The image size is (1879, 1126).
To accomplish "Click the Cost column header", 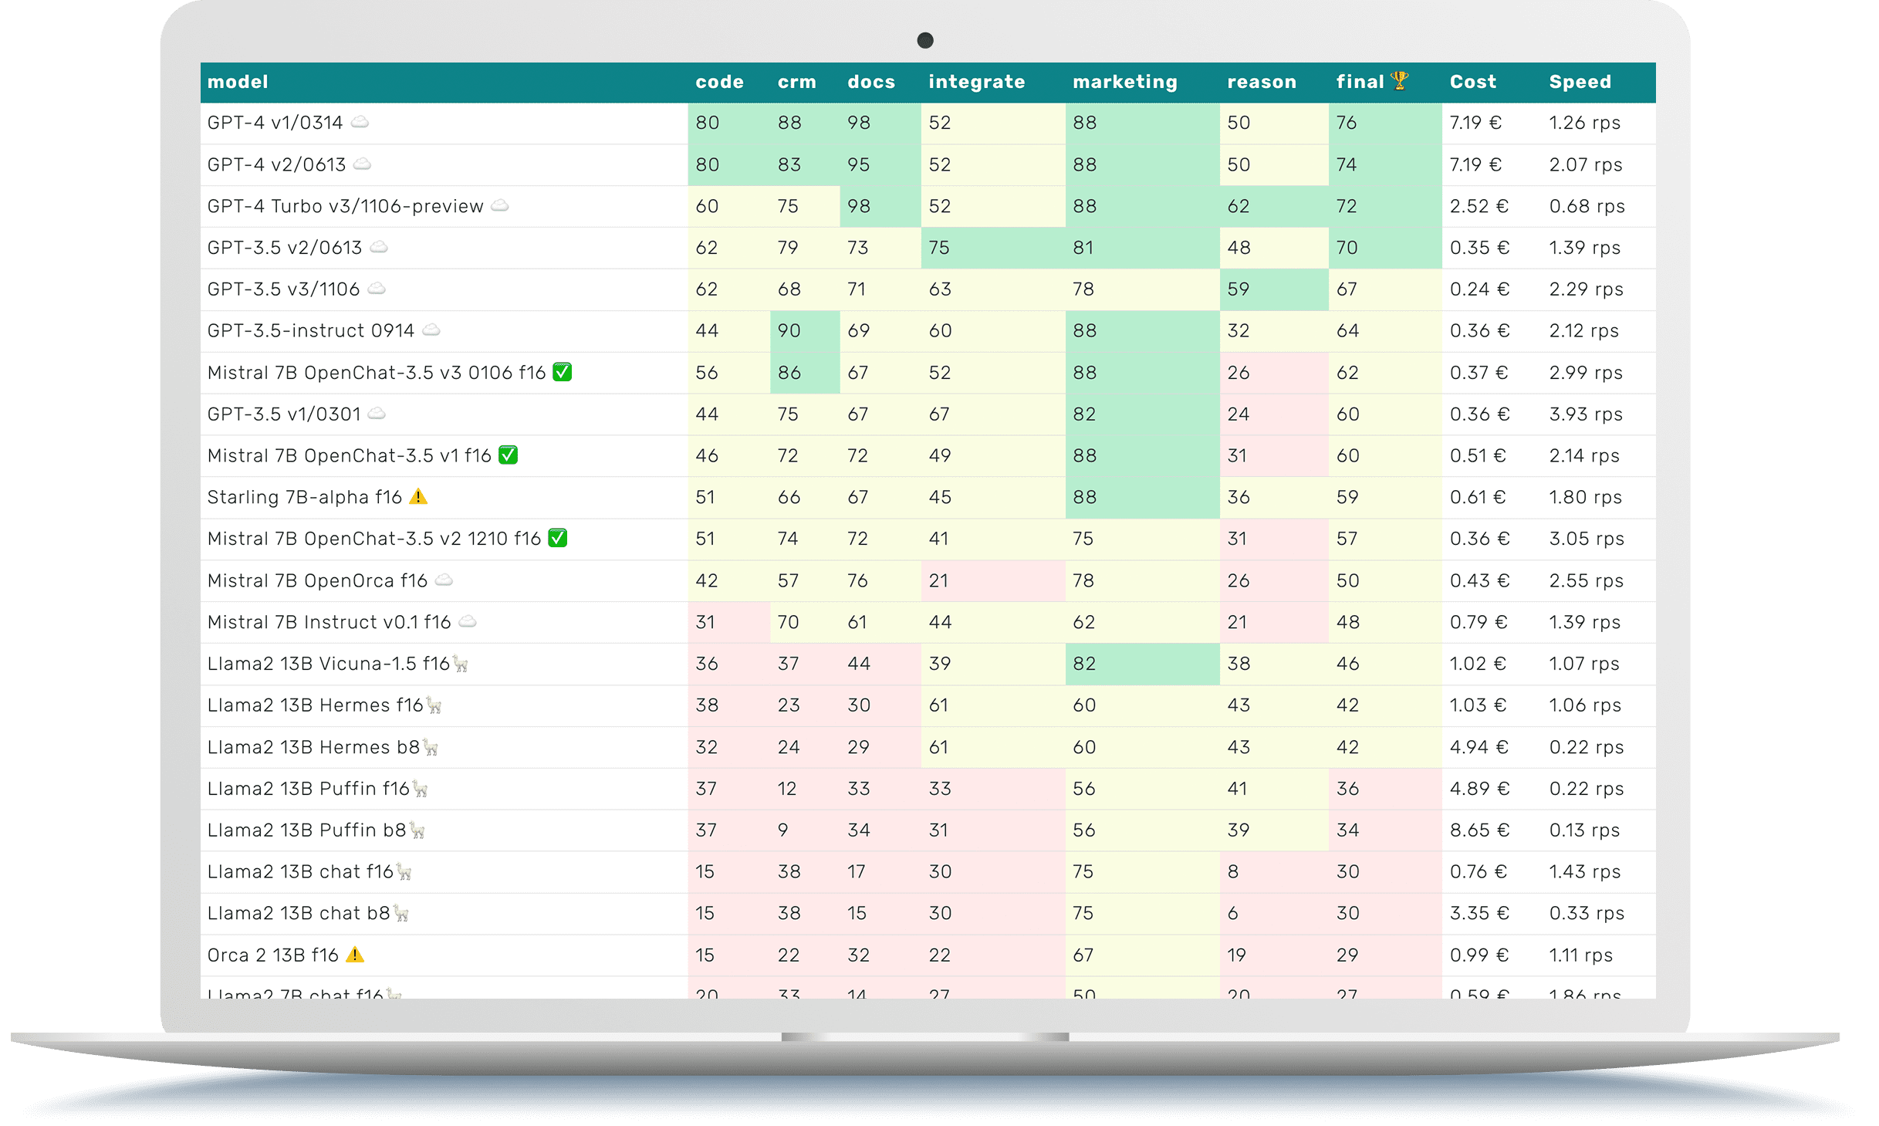I will click(x=1472, y=82).
